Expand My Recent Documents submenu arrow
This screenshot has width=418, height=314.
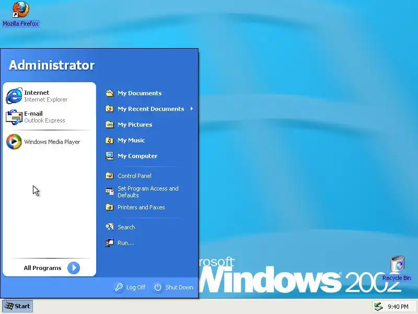(x=192, y=109)
